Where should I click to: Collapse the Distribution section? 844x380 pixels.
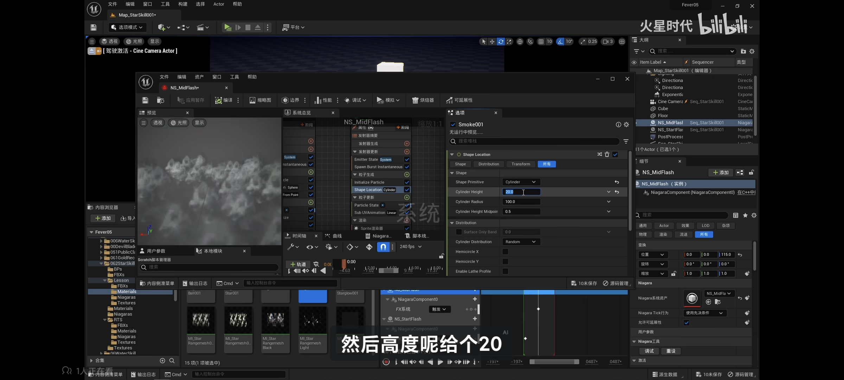(452, 223)
